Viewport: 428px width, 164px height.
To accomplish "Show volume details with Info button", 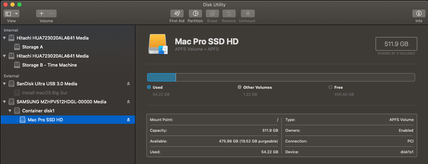I will [x=419, y=14].
